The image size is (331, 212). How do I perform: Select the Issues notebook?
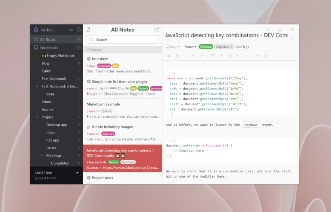pyautogui.click(x=56, y=148)
